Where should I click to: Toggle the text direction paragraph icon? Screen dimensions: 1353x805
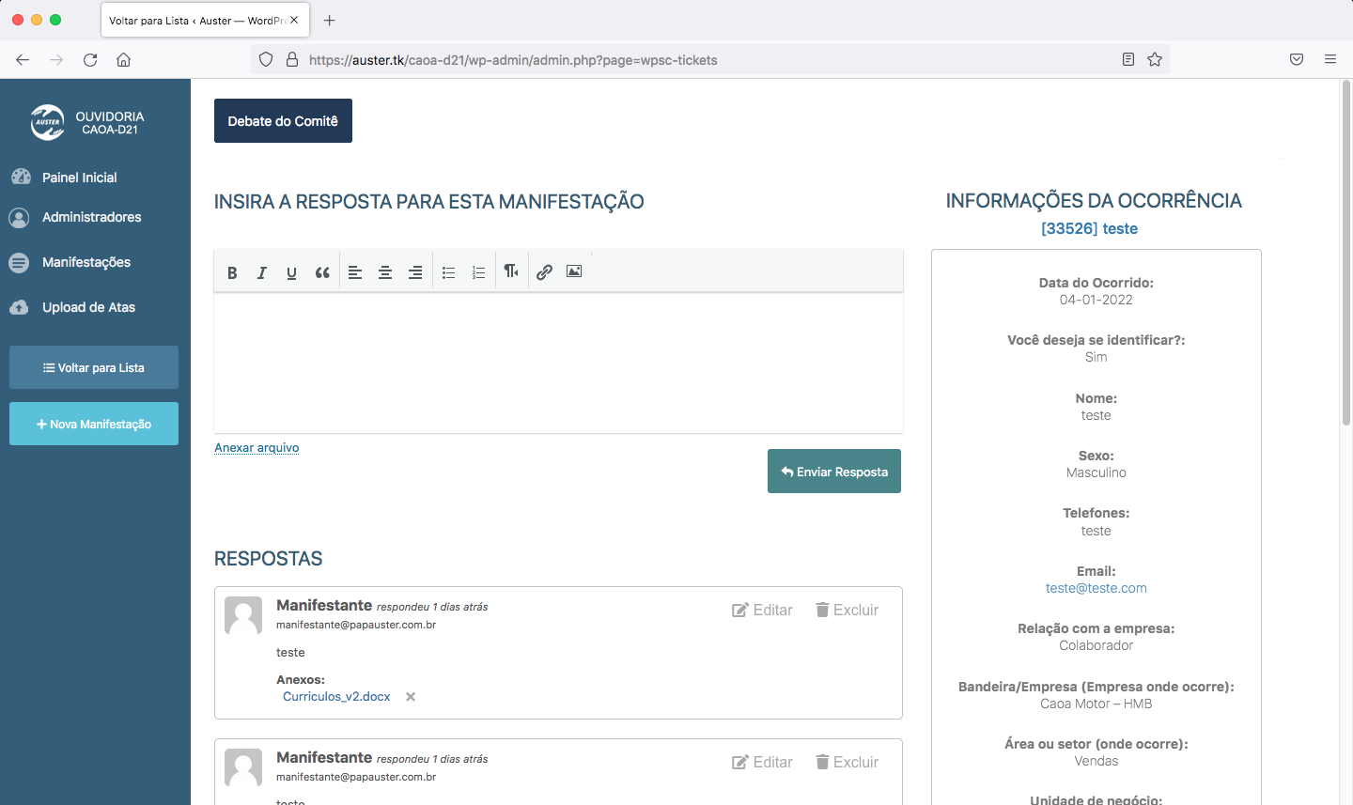(x=511, y=271)
